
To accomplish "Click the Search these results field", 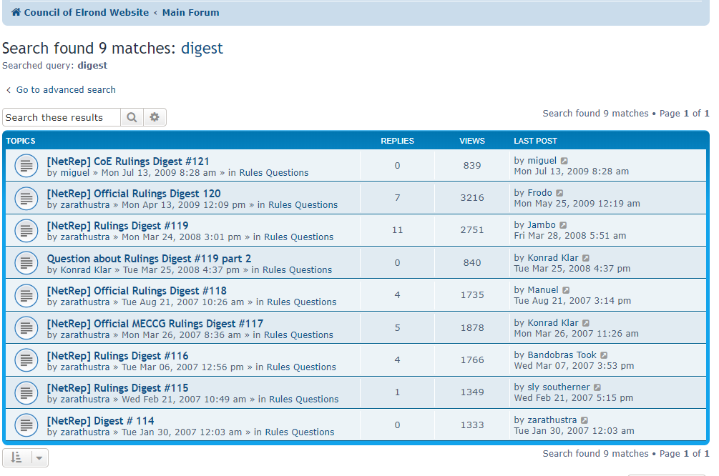I will tap(62, 118).
